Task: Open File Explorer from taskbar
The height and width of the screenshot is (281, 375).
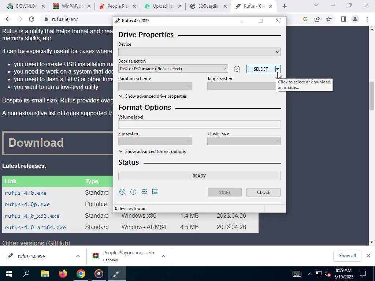Action: coord(45,274)
